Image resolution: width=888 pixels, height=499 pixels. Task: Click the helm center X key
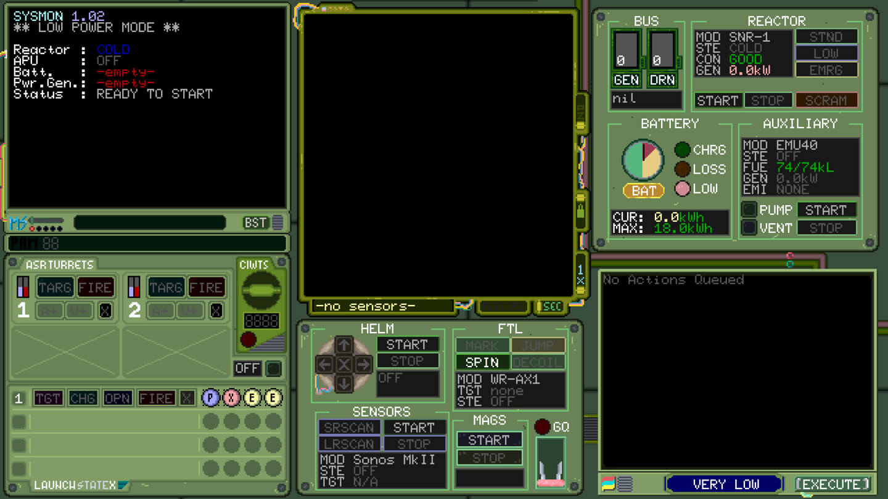[344, 365]
